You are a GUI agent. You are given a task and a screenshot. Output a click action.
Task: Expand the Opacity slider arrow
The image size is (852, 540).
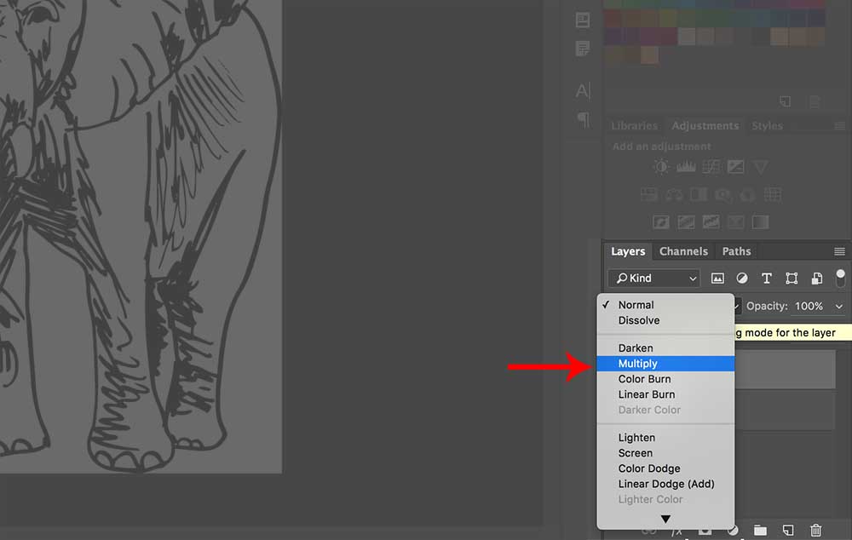(x=839, y=307)
